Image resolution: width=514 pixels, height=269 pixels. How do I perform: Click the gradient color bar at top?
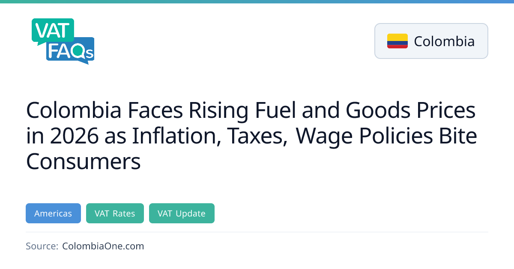tap(257, 2)
